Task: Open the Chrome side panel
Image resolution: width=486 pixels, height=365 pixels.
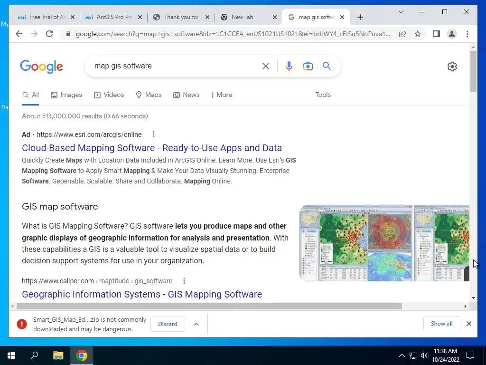Action: pos(437,34)
